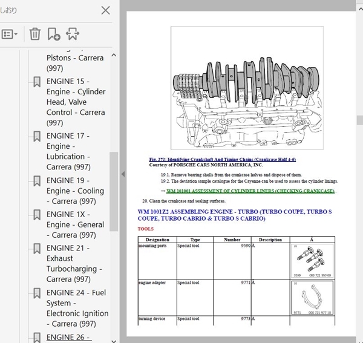Image resolution: width=363 pixels, height=343 pixels.
Task: Open the ENGINE 21 Exhaust Turbocharging bookmark
Action: click(74, 263)
